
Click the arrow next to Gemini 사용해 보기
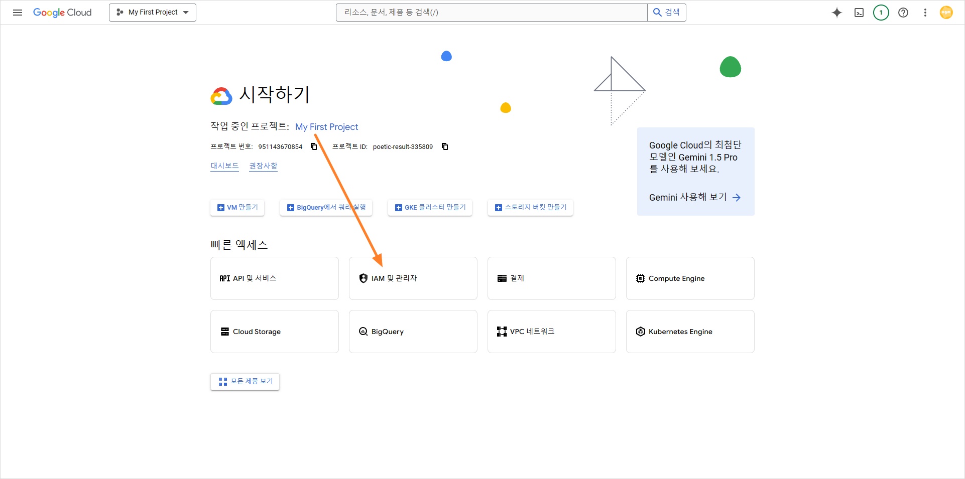coord(737,198)
